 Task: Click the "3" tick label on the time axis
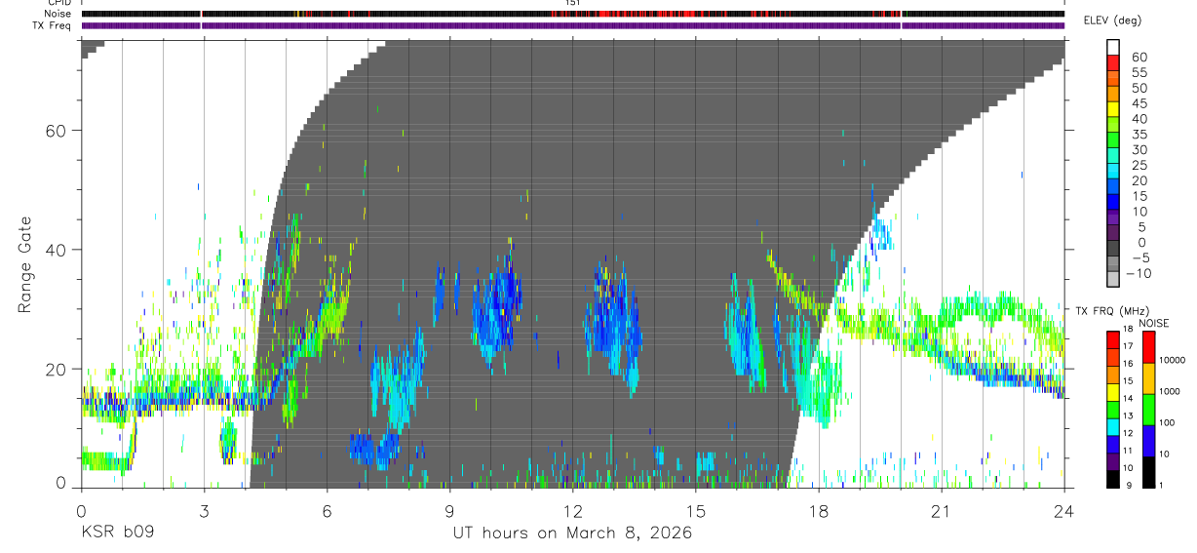pos(203,510)
